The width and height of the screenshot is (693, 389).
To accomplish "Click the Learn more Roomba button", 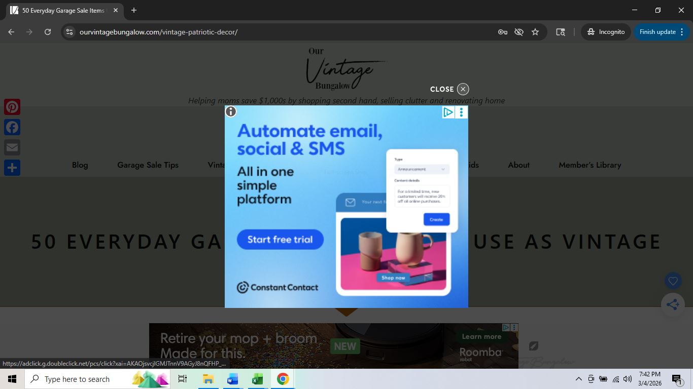I will click(481, 337).
